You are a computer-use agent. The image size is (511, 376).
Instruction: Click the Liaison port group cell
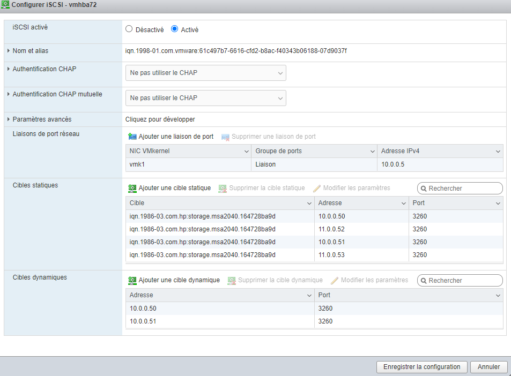point(314,164)
